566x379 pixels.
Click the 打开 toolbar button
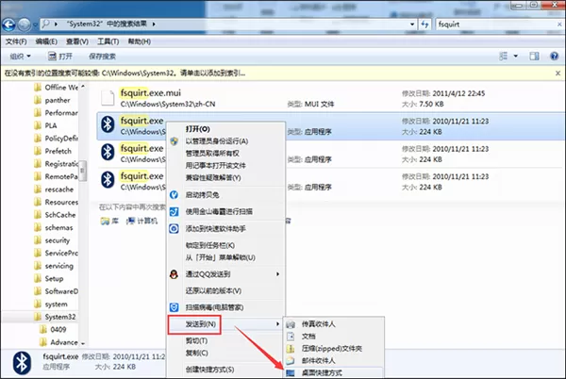tap(60, 57)
